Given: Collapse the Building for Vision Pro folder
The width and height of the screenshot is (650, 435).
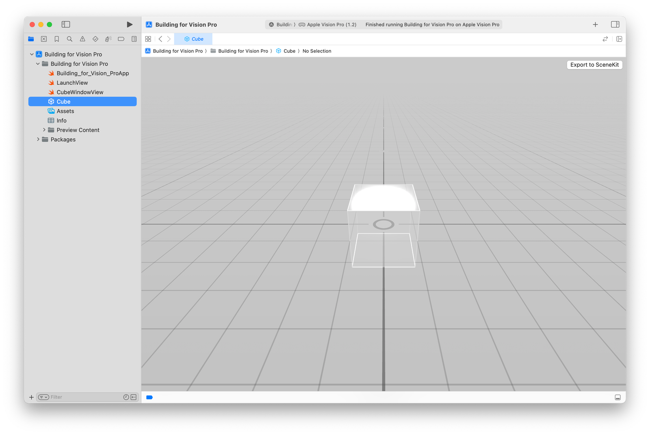Looking at the screenshot, I should (38, 64).
